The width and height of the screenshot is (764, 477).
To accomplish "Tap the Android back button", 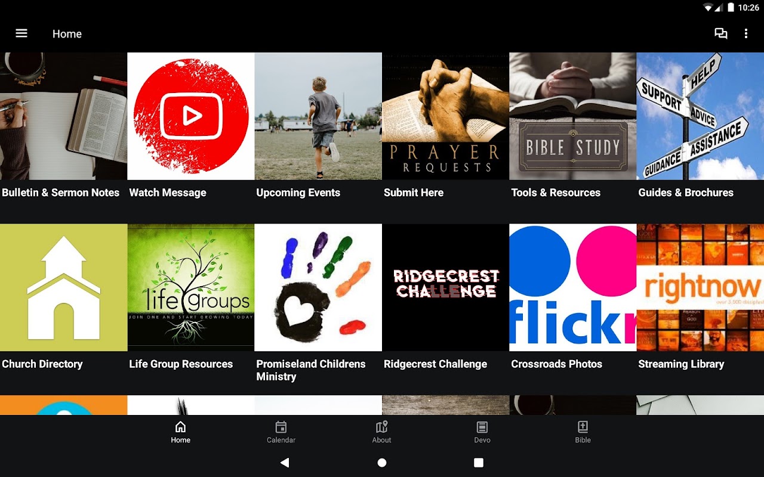I will (285, 463).
